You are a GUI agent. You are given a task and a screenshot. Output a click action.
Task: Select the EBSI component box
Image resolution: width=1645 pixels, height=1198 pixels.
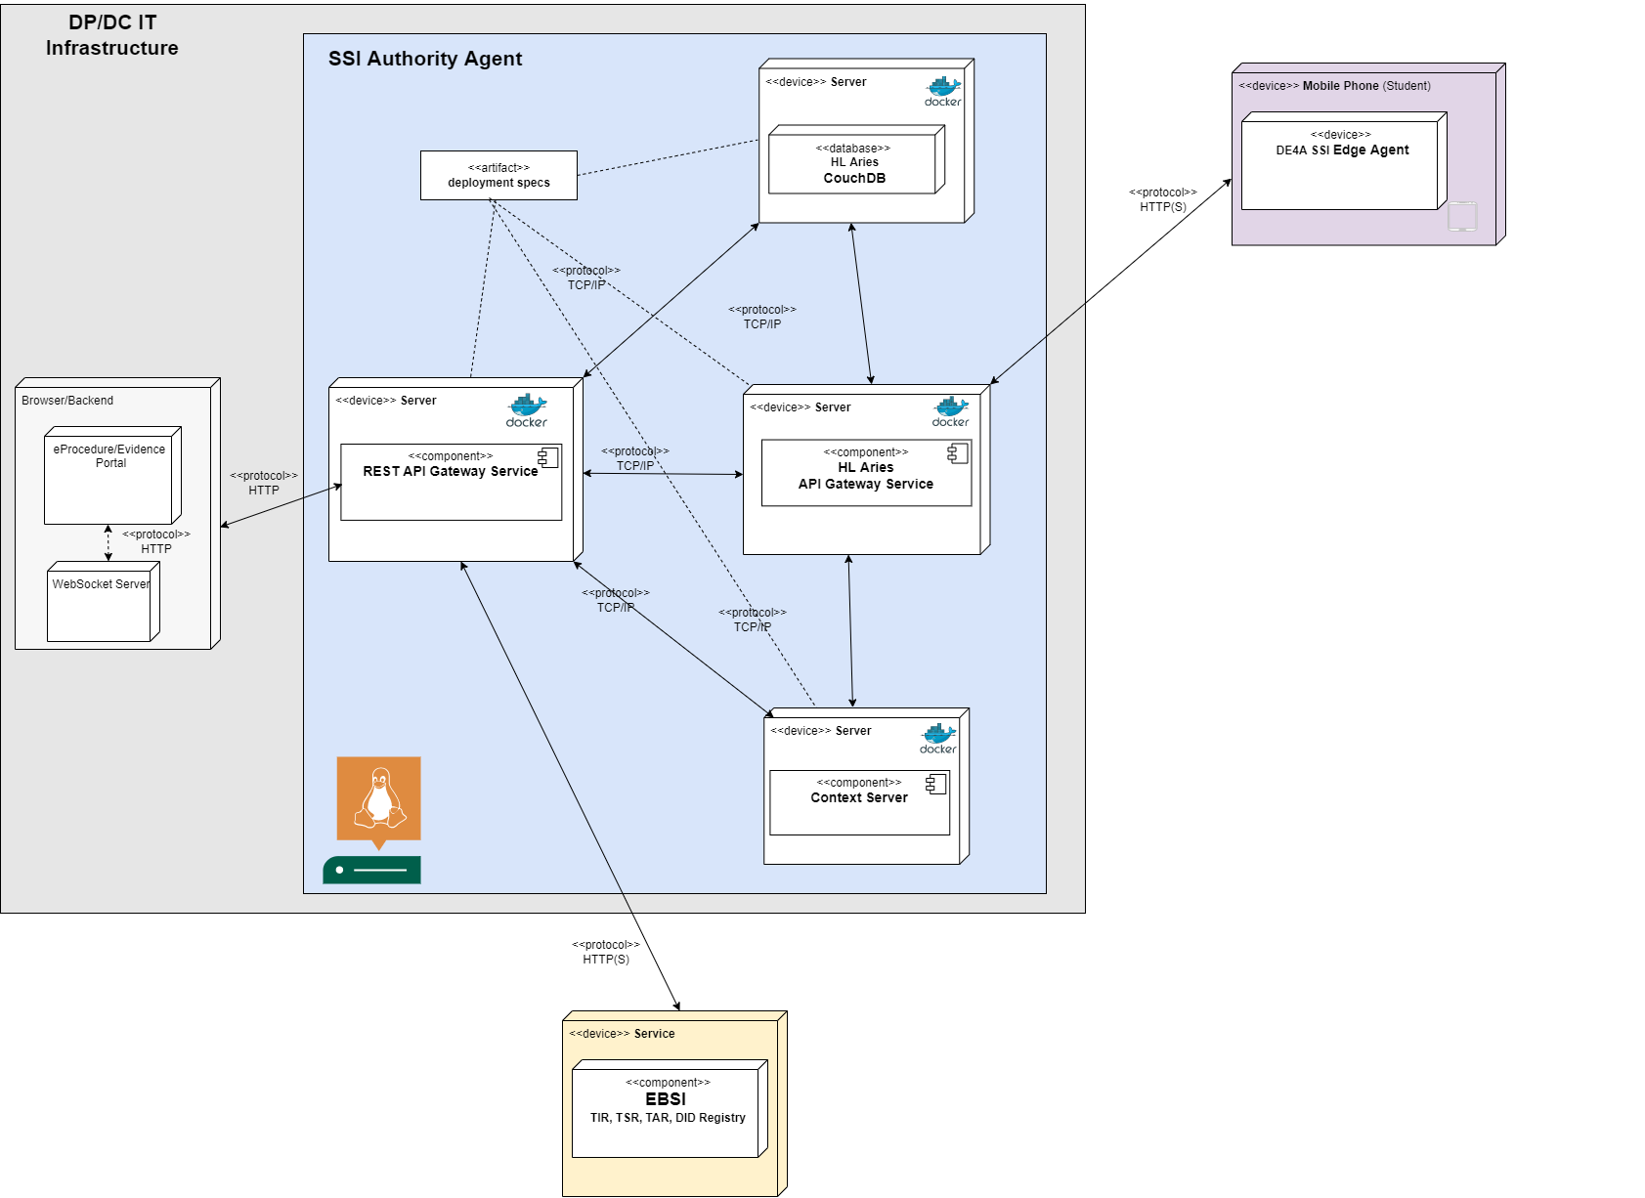pos(670,1108)
